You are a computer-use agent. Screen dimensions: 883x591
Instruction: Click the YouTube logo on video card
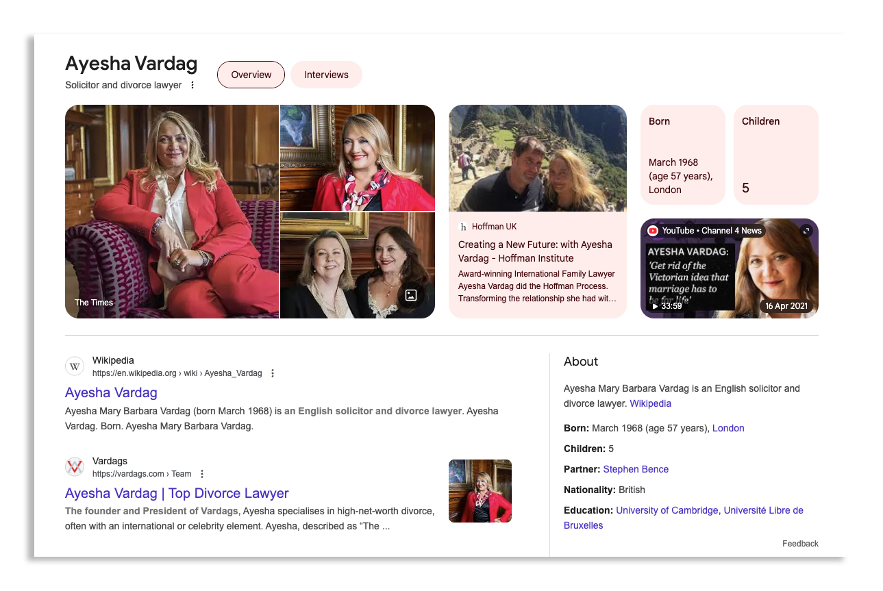[653, 231]
